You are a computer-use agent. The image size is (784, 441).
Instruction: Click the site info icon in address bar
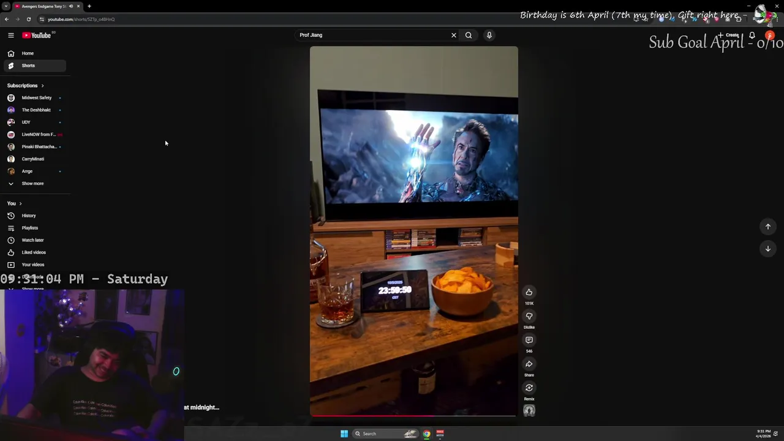[42, 19]
